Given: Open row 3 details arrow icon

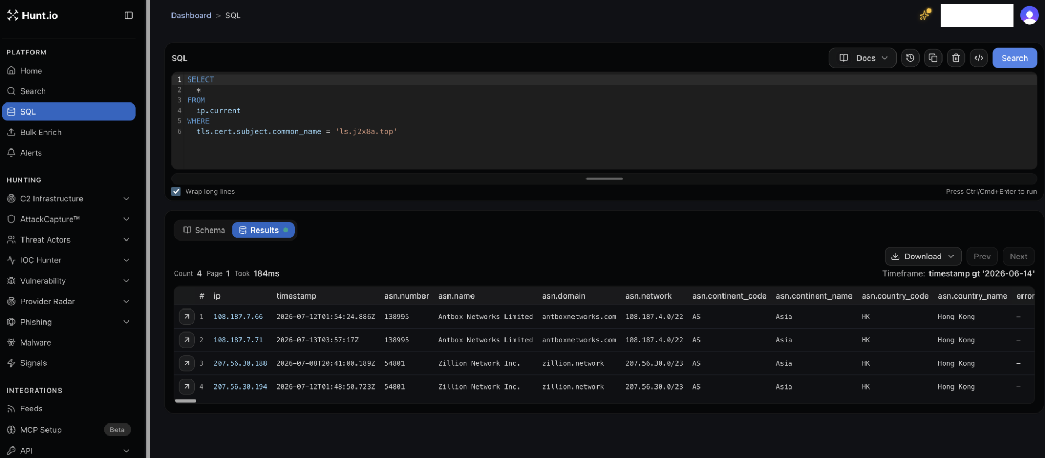Looking at the screenshot, I should click(x=187, y=363).
